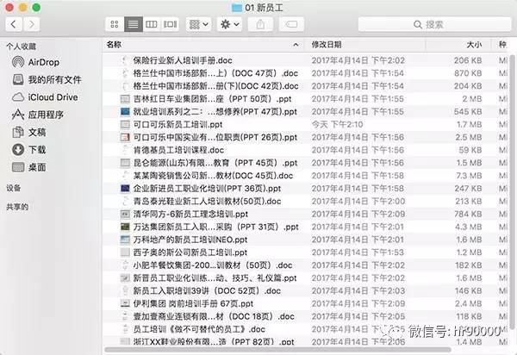
Task: Switch to column view in toolbar
Action: tap(151, 24)
